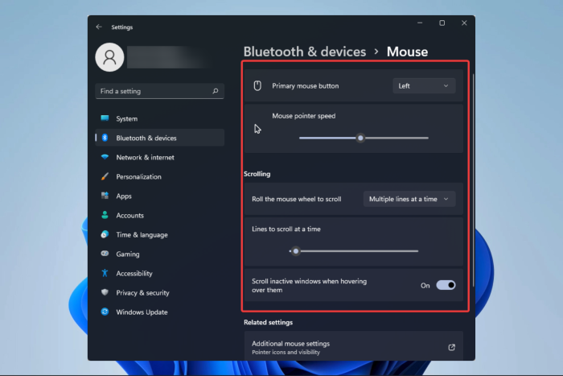Open Windows Update page
The image size is (563, 376).
coord(160,312)
